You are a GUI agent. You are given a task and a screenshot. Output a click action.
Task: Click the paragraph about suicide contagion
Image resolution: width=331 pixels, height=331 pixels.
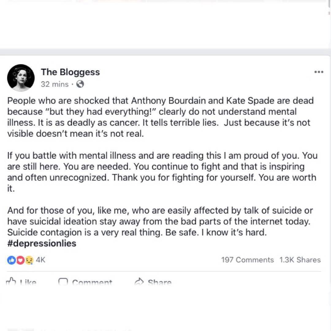(x=159, y=221)
